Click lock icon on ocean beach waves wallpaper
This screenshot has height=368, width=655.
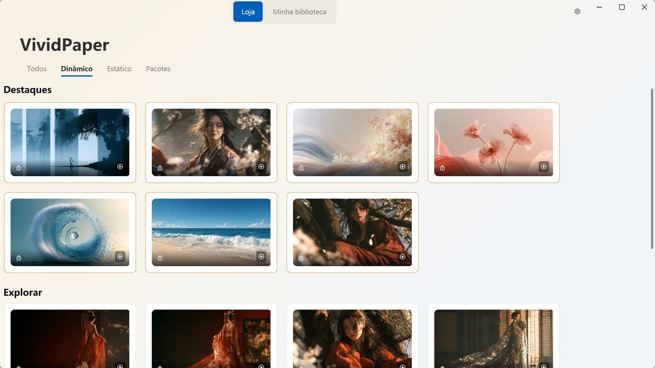point(160,258)
